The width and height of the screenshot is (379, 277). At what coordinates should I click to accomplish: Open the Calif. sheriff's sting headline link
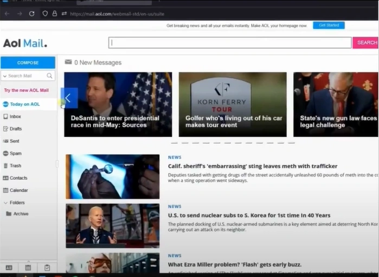point(253,166)
